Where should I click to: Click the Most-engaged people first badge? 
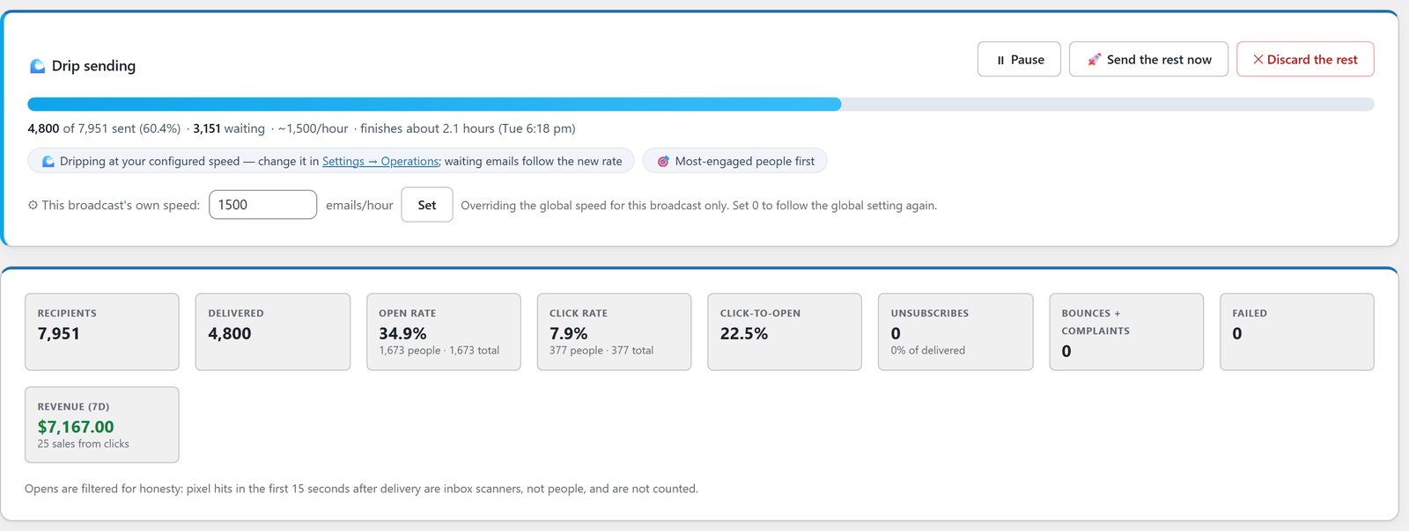734,161
